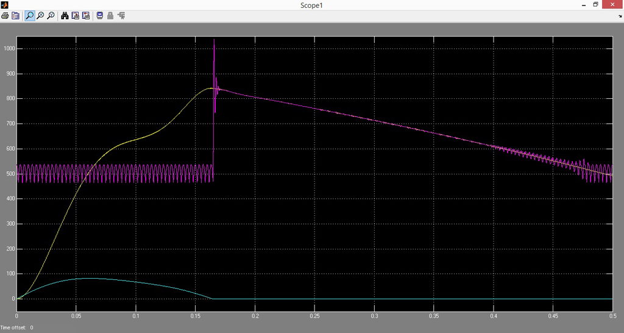Open the Signal selection icon
This screenshot has width=624, height=333.
(x=121, y=16)
